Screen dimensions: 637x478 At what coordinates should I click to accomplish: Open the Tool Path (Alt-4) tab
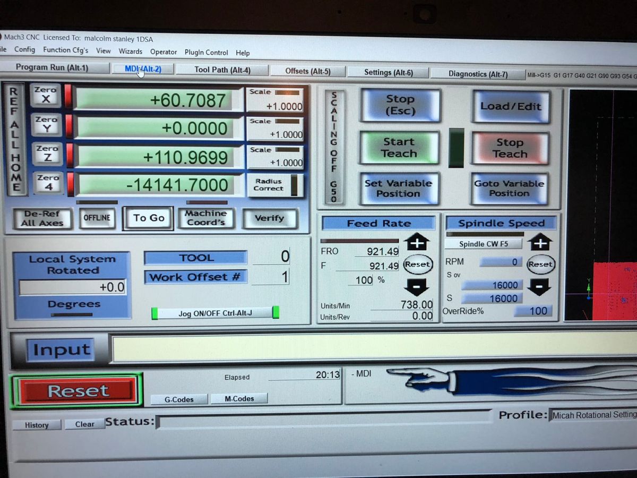[222, 70]
